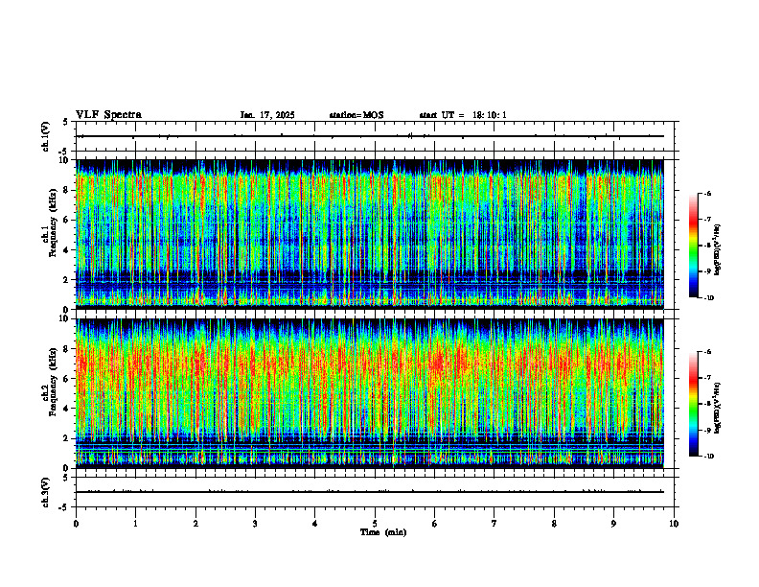Click the ch.3 voltage waveform trace
Screen dimensions: 759x587
point(370,492)
